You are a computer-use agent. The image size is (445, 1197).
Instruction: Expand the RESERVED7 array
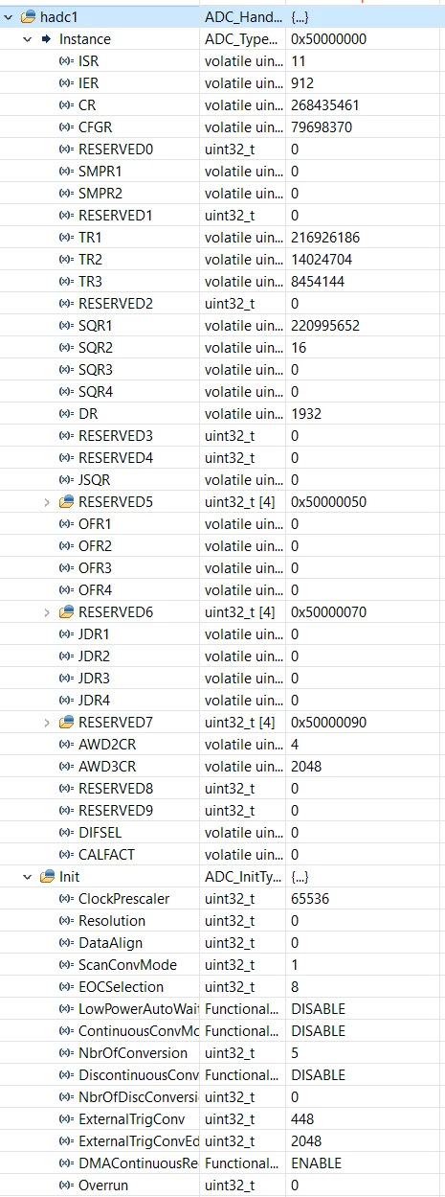(47, 723)
